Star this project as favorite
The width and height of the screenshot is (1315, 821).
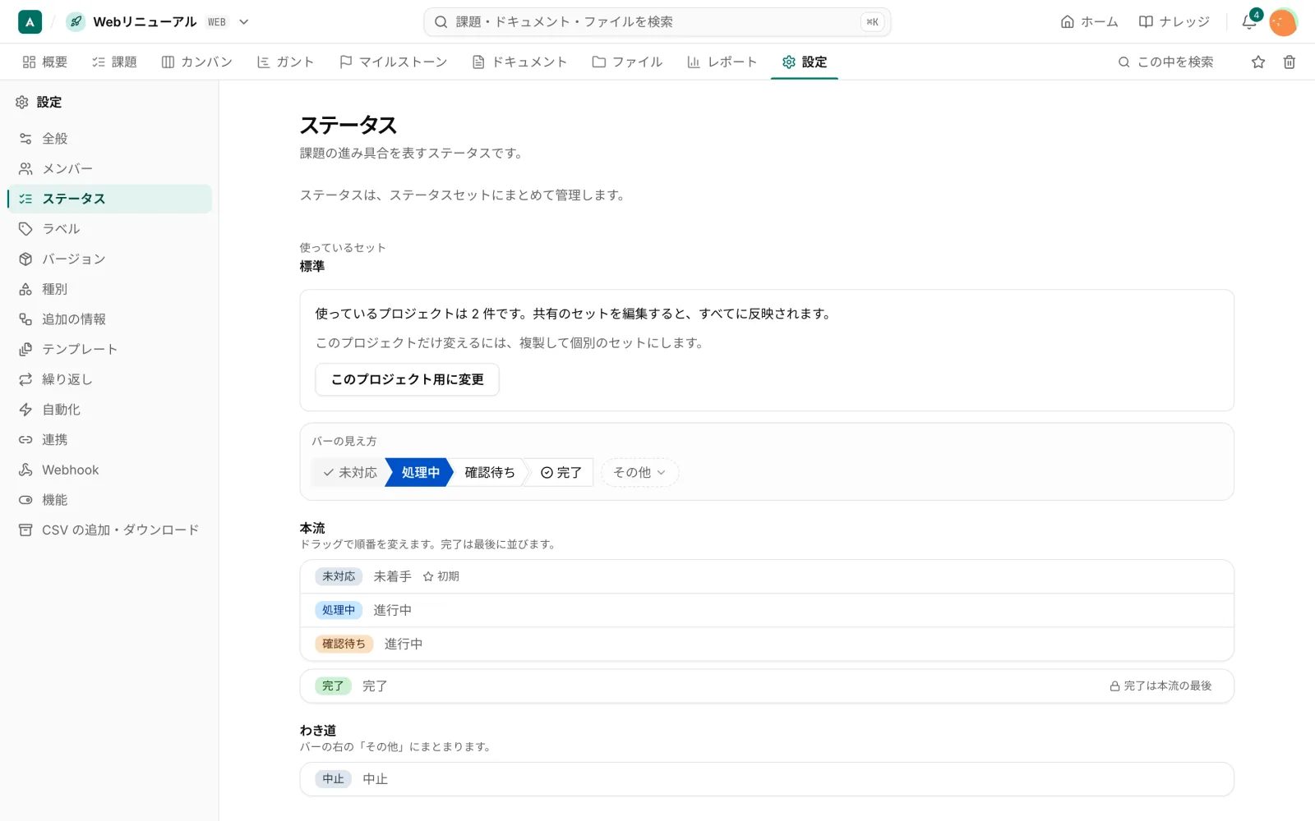[x=1258, y=62]
